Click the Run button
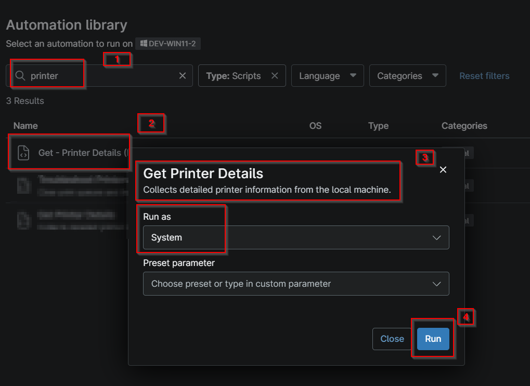 [x=433, y=339]
